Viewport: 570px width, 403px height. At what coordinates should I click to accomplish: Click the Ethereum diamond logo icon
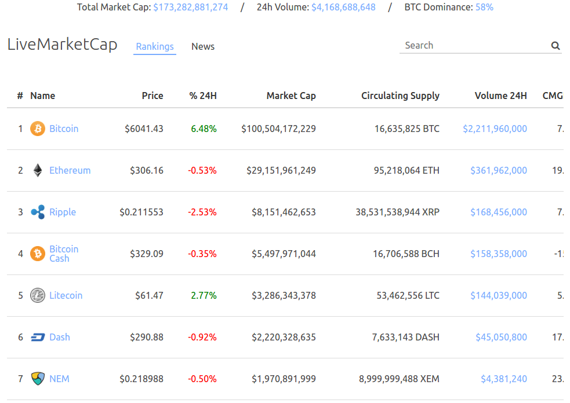pos(38,170)
